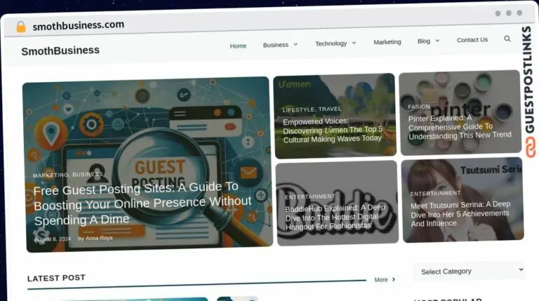The height and width of the screenshot is (301, 539).
Task: Expand the Business menu chevron
Action: 295,44
